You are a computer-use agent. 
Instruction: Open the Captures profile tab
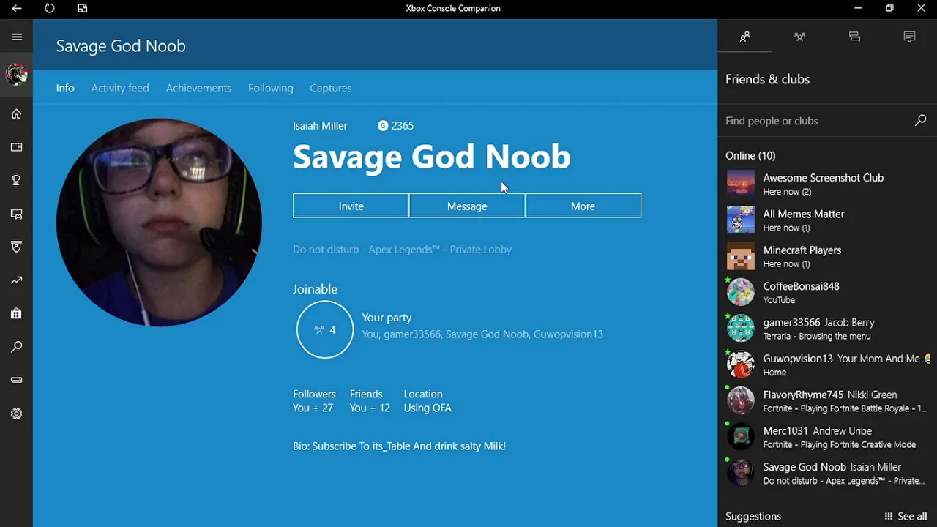click(x=331, y=88)
